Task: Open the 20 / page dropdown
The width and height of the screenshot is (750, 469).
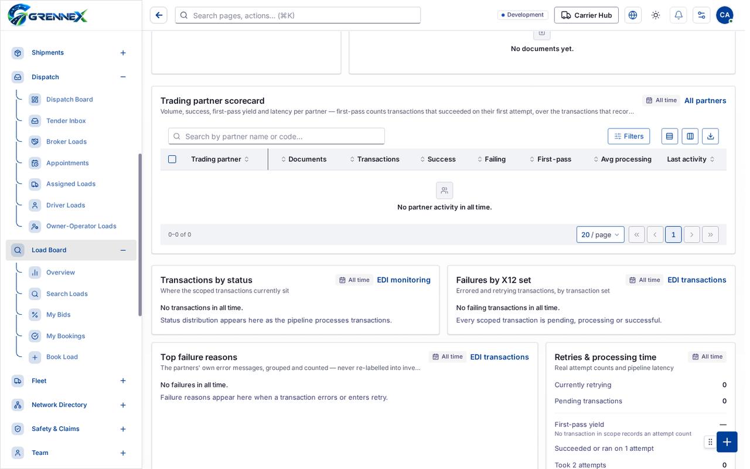Action: click(x=600, y=235)
